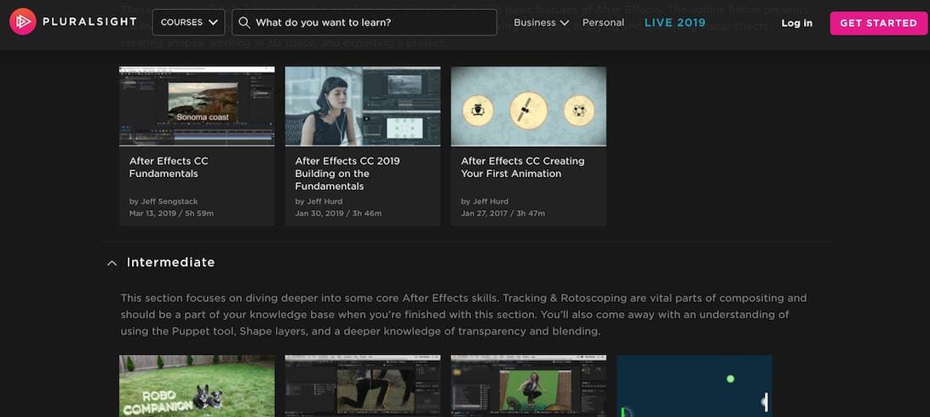Click the Log in link

coord(796,23)
